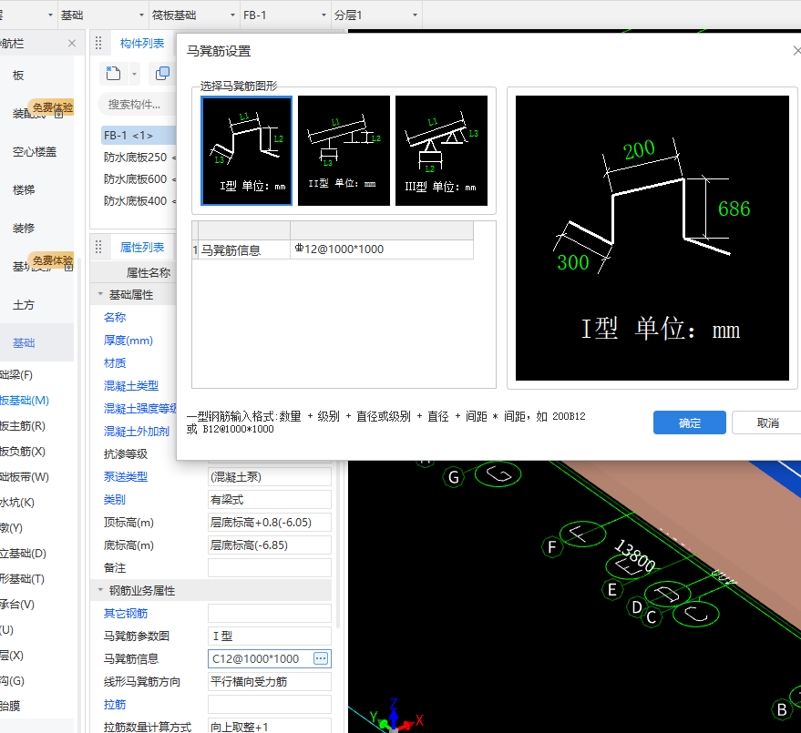Open the 土方 category in the navigation bar

click(x=24, y=305)
